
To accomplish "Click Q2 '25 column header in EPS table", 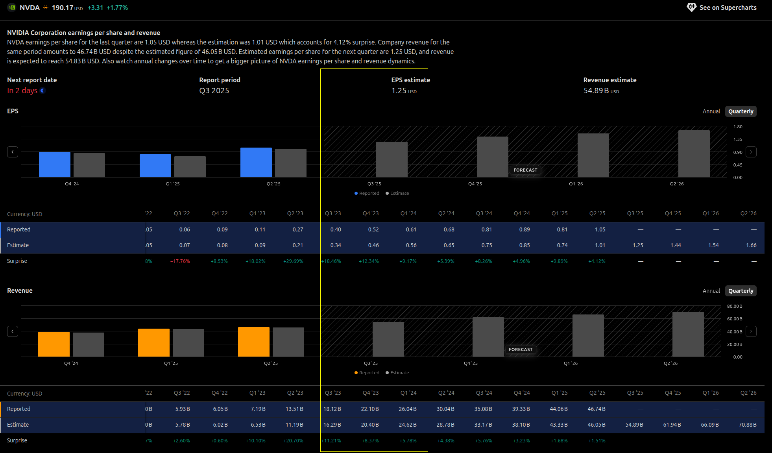I will click(597, 213).
